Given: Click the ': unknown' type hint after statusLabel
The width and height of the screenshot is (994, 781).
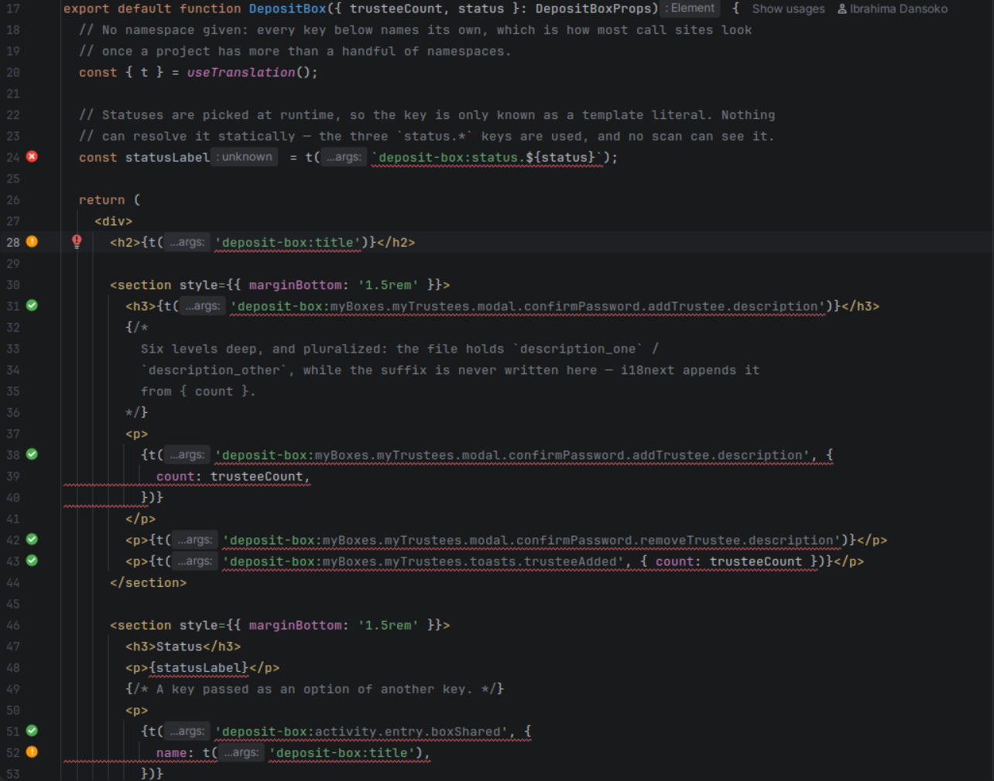Looking at the screenshot, I should [x=244, y=157].
